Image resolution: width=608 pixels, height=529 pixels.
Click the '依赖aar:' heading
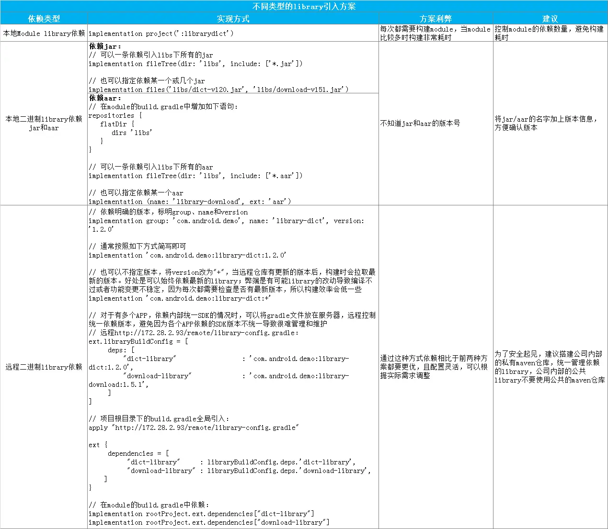pyautogui.click(x=105, y=98)
